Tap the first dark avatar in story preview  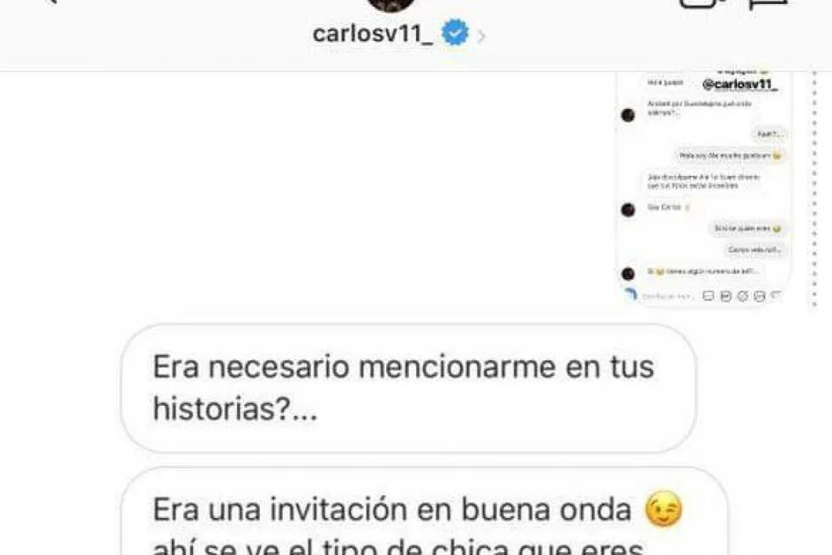628,115
